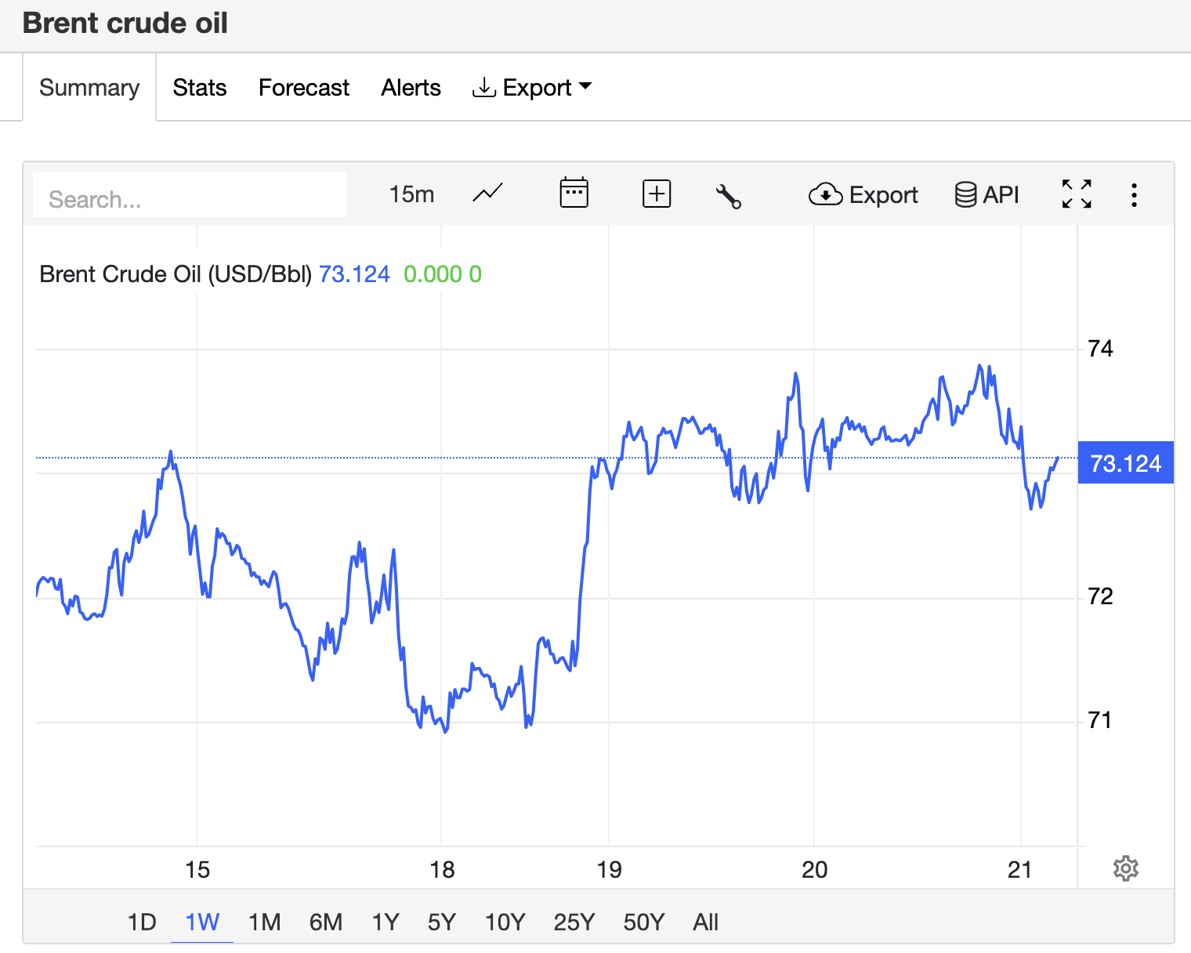Expand chart to fullscreen

(x=1077, y=194)
